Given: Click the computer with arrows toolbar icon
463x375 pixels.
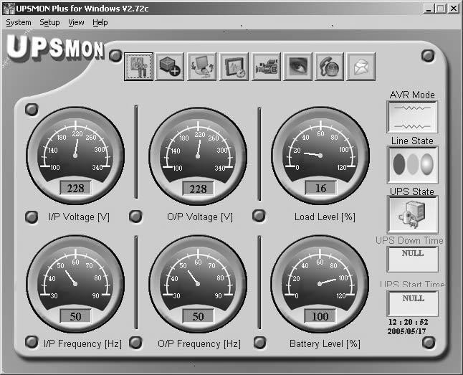Looking at the screenshot, I should tap(201, 67).
